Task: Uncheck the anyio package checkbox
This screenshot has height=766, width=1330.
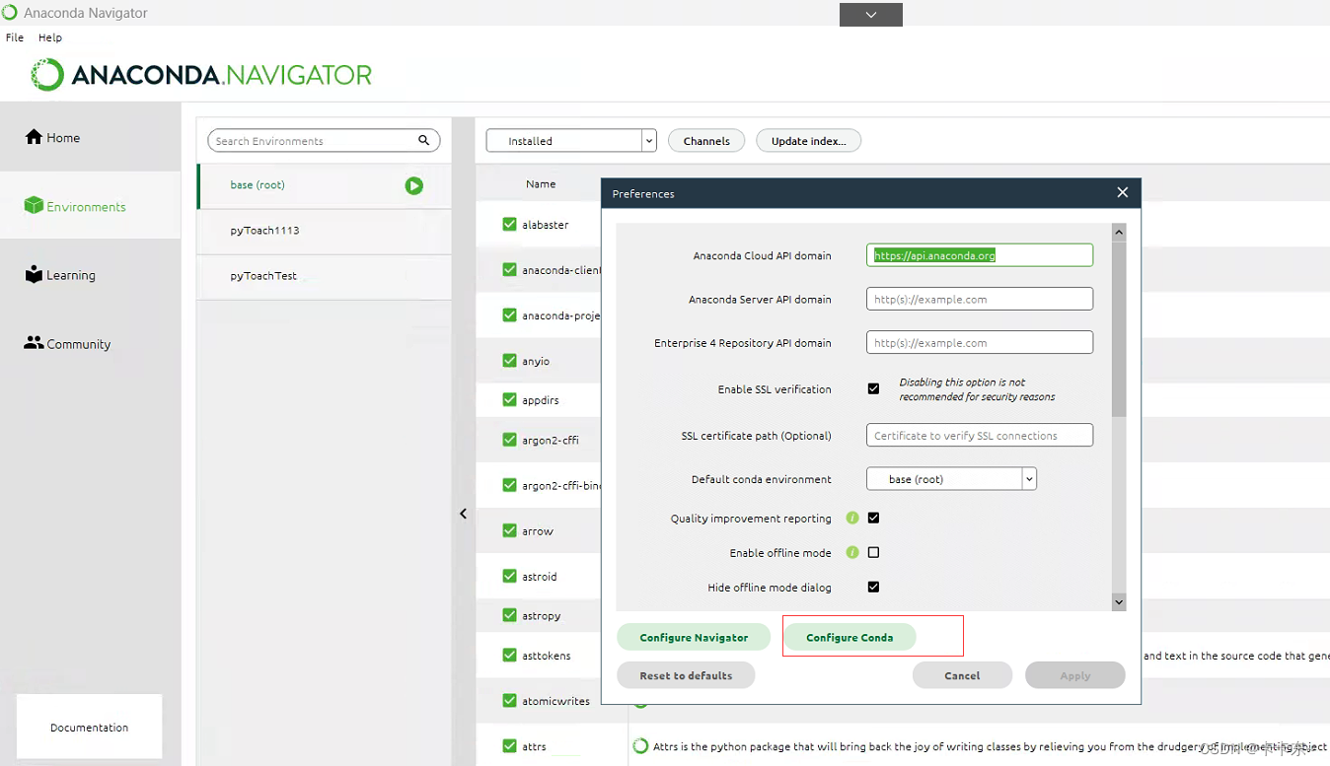Action: [x=509, y=360]
